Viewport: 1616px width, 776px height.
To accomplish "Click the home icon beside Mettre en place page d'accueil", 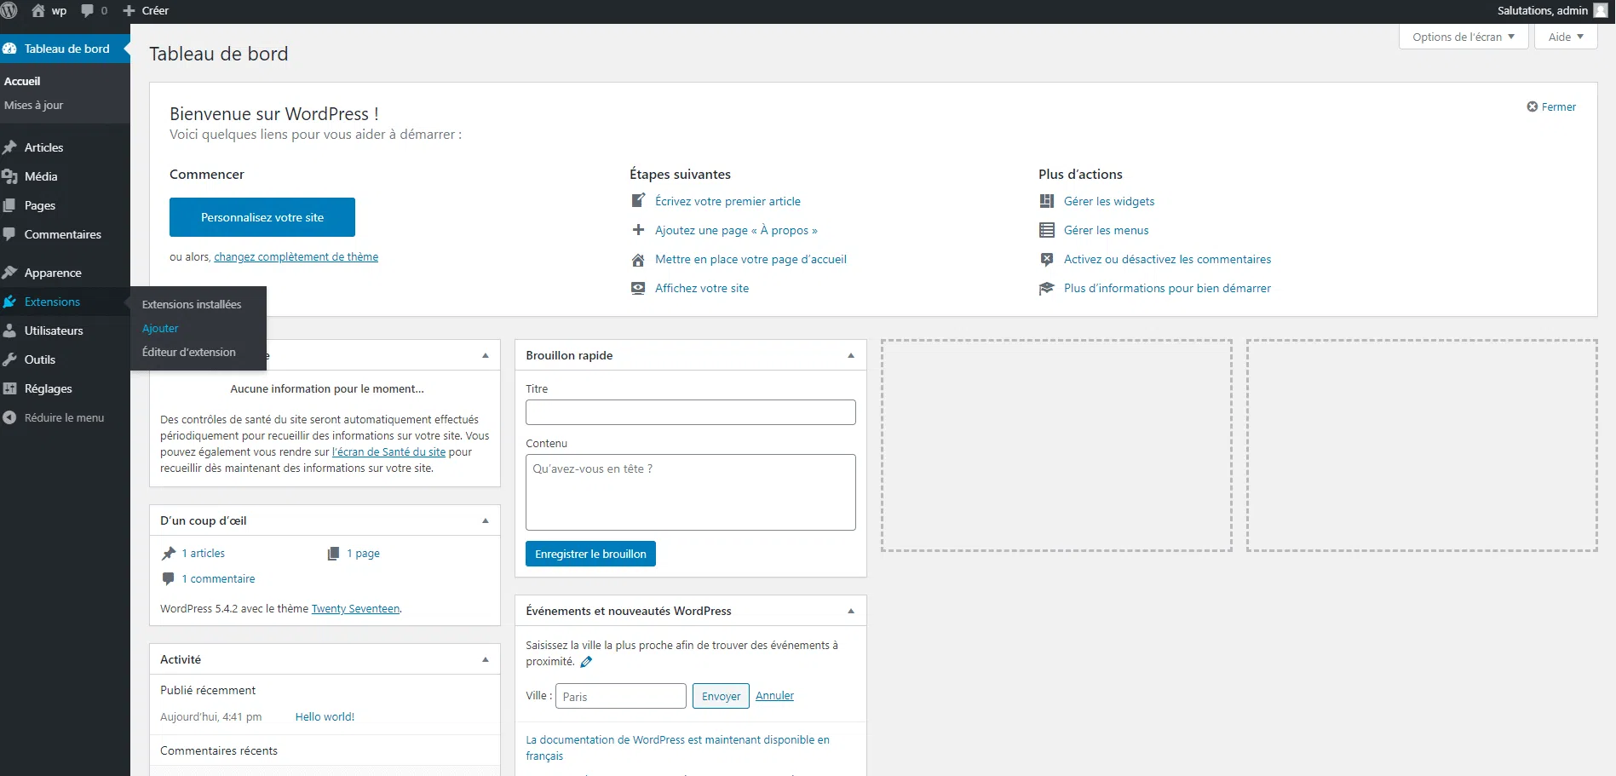I will click(638, 259).
